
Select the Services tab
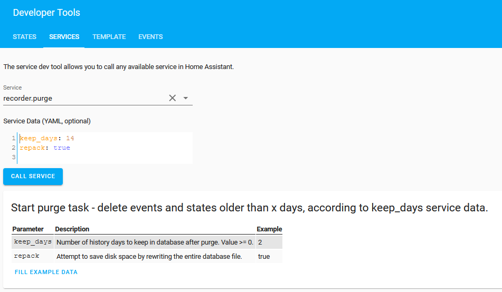64,37
